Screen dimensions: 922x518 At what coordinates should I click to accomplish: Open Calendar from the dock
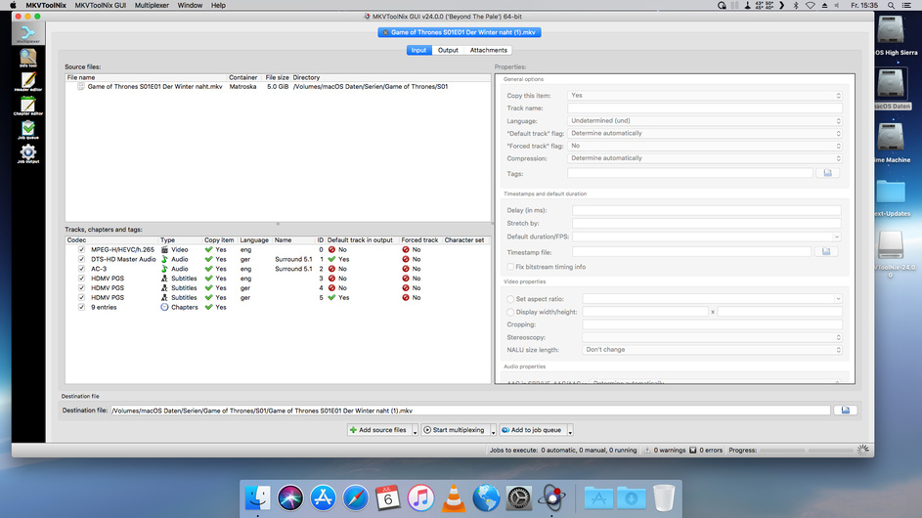click(x=388, y=498)
